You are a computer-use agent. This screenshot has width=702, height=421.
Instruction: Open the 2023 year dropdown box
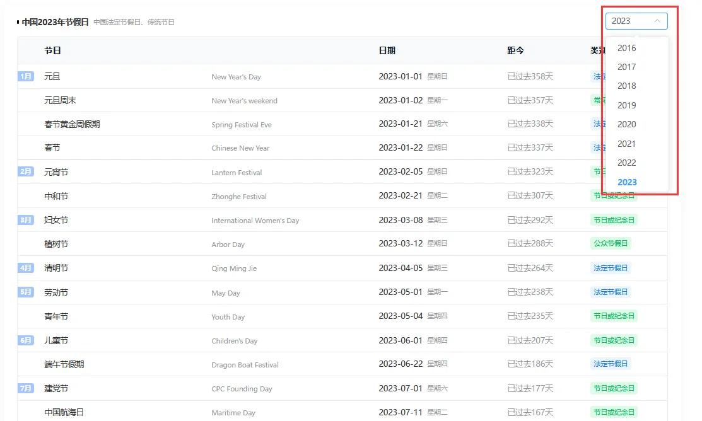636,21
